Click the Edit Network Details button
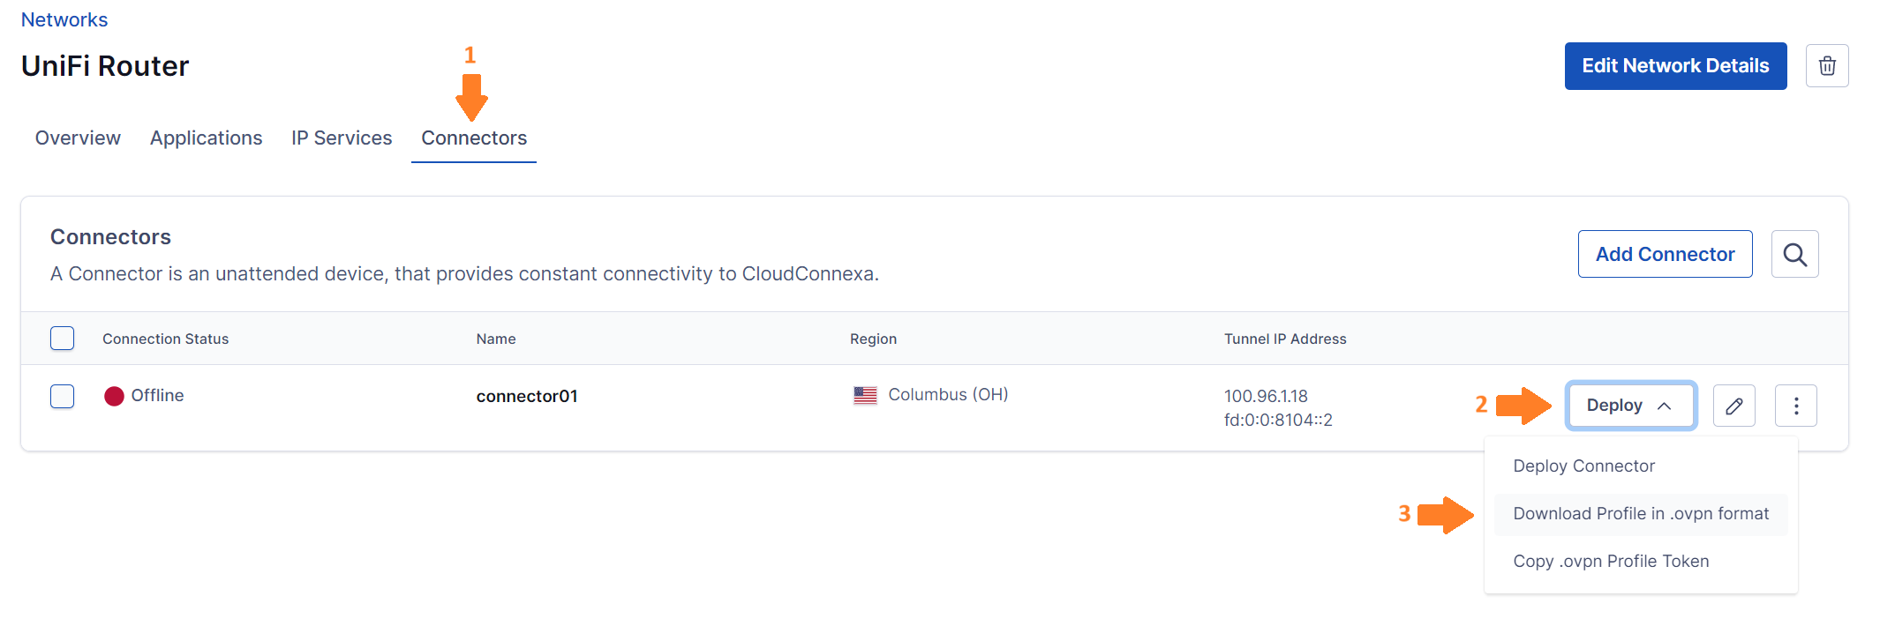Screen dimensions: 1880x626 (x=1675, y=66)
